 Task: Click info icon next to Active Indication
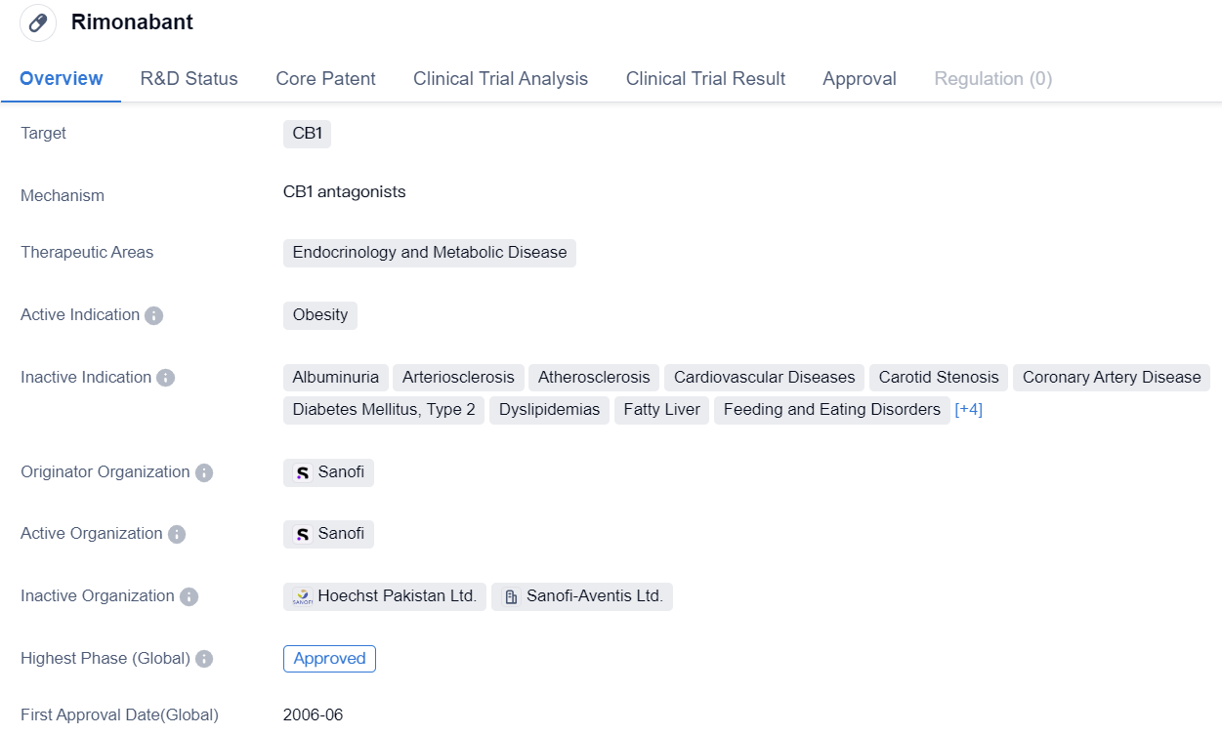(x=153, y=315)
